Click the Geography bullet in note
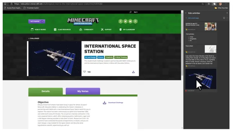Image resolution: width=233 pixels, height=134 pixels. pyautogui.click(x=193, y=39)
